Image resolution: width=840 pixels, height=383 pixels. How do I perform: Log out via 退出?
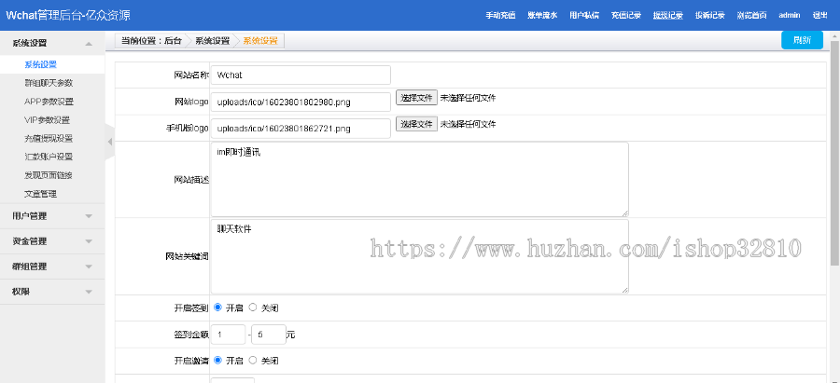click(x=819, y=15)
